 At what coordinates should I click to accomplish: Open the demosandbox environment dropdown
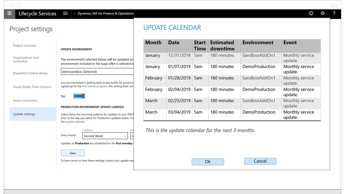coord(97,72)
